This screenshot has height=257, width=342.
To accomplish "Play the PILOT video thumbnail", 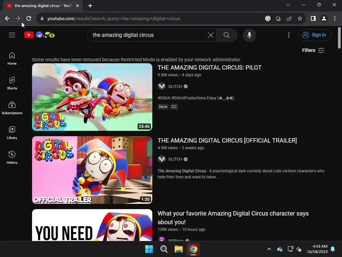I will [92, 97].
